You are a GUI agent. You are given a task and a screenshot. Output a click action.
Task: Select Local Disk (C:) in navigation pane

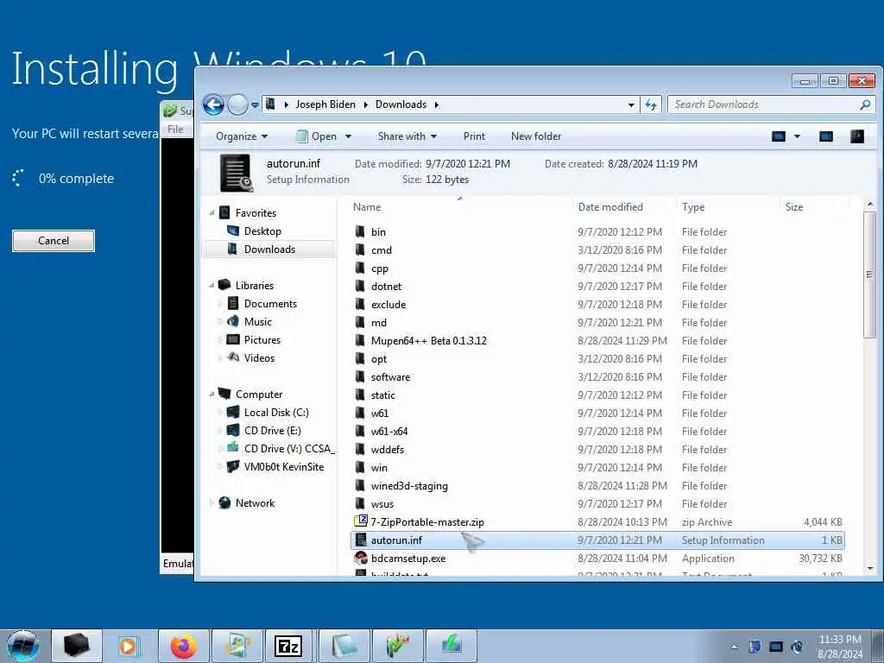coord(276,413)
